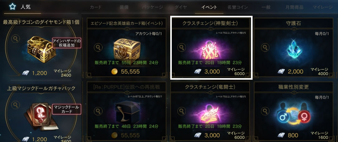Image resolution: width=338 pixels, height=142 pixels.
Task: Click magnifier on 上級マジックドールガチャパック item
Action: 16,105
